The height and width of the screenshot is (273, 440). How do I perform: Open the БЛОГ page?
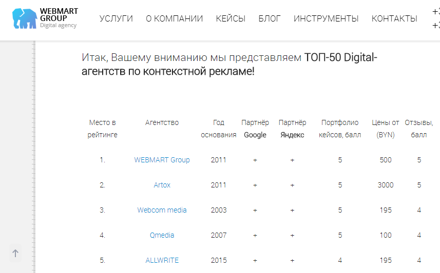tap(270, 18)
